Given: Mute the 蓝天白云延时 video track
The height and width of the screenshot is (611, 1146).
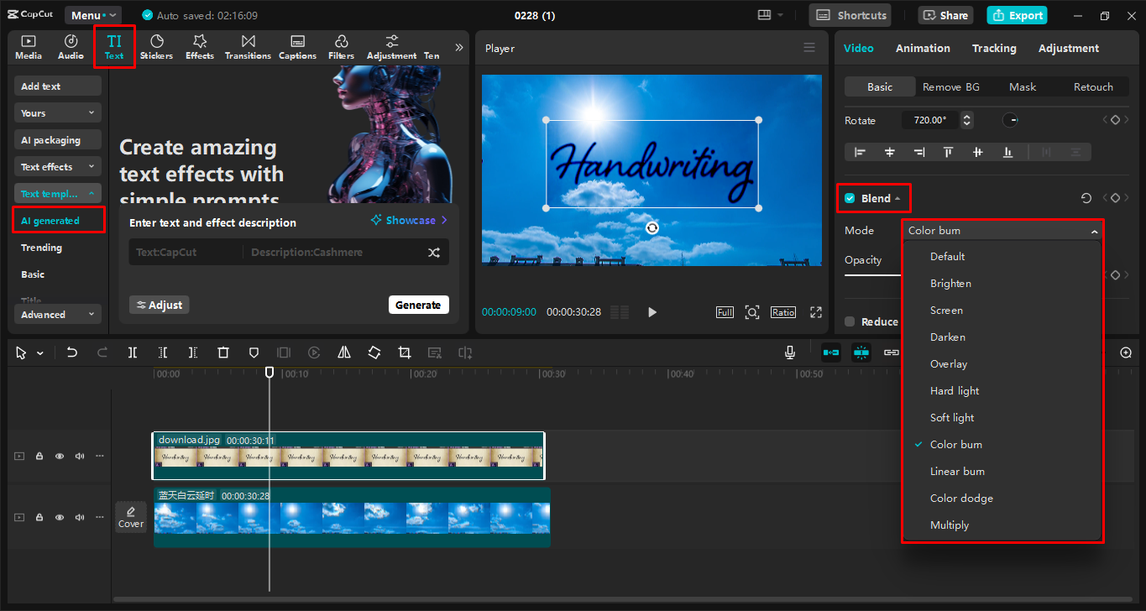Looking at the screenshot, I should (79, 517).
